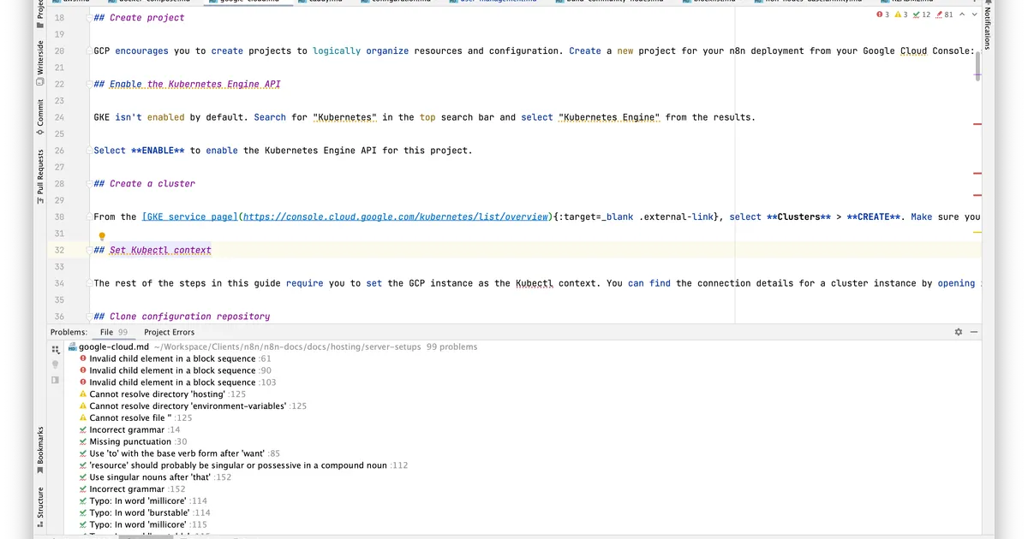
Task: Click the yellow intention bulb at line 31
Action: pyautogui.click(x=101, y=236)
